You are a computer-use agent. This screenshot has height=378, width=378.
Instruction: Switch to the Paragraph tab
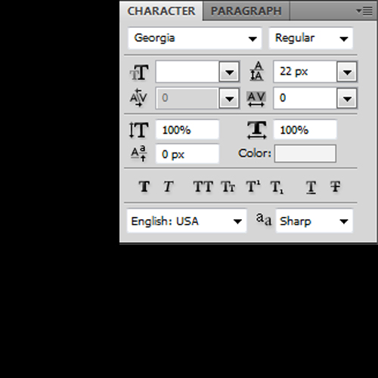[246, 11]
